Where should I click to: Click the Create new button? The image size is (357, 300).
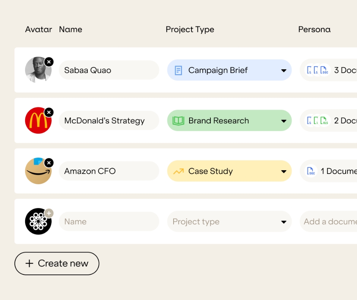pyautogui.click(x=57, y=263)
